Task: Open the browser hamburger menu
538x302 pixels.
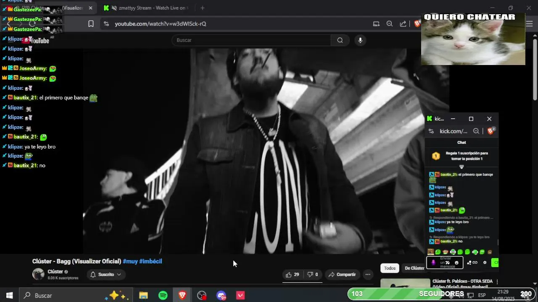Action: click(530, 24)
